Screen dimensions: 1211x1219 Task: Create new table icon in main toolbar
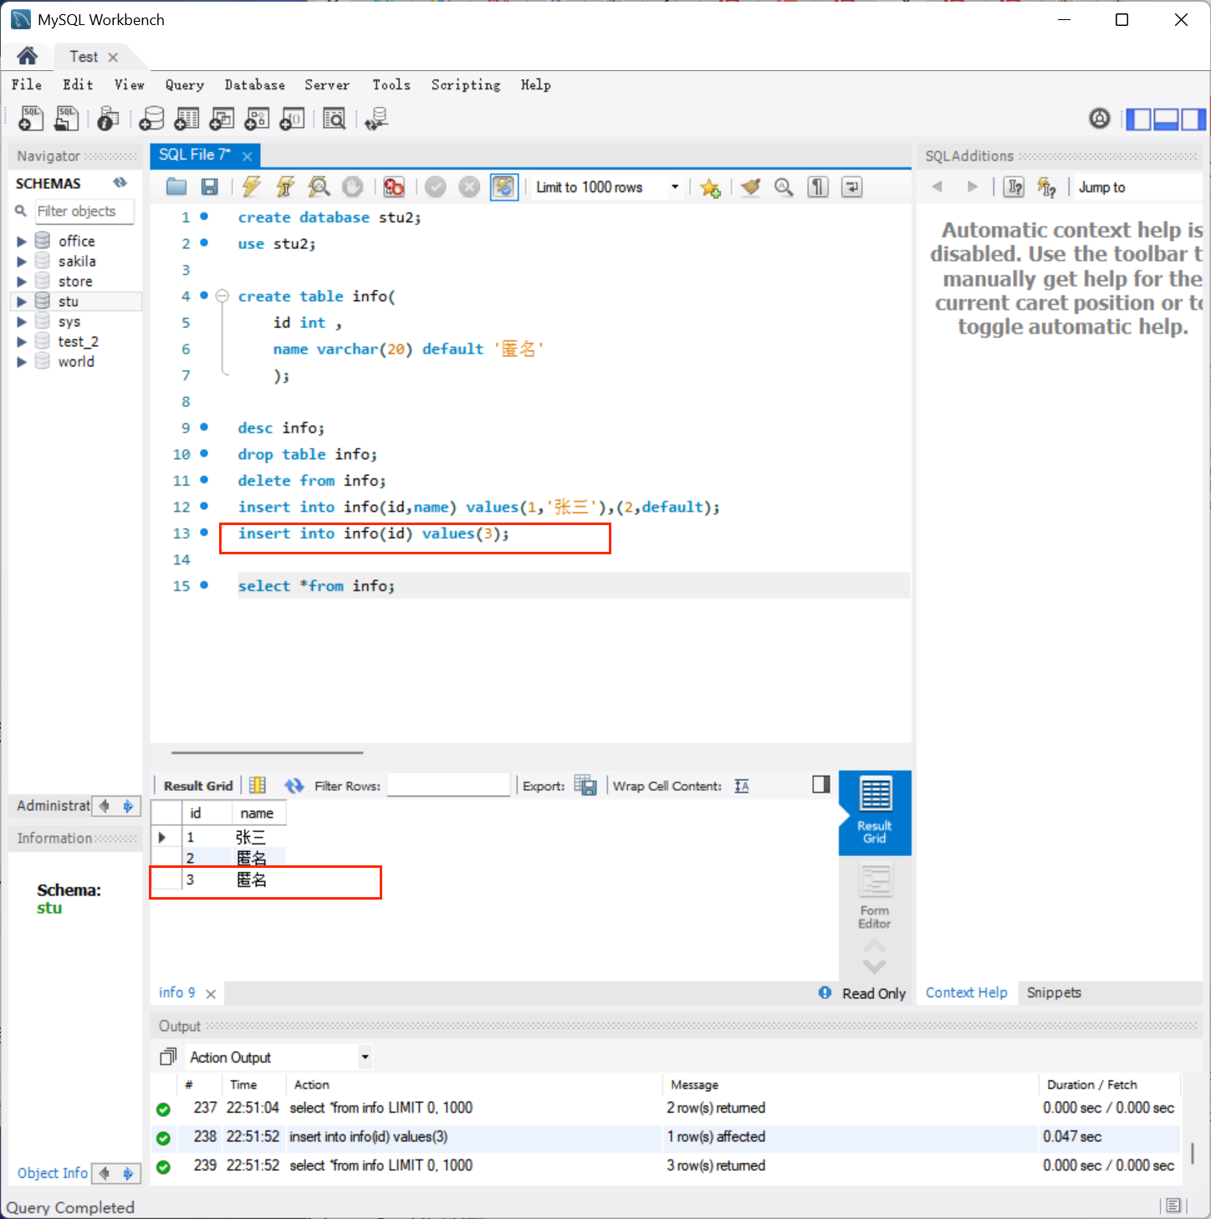point(187,119)
